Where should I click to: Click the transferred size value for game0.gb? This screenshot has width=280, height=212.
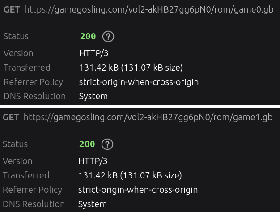tap(131, 68)
